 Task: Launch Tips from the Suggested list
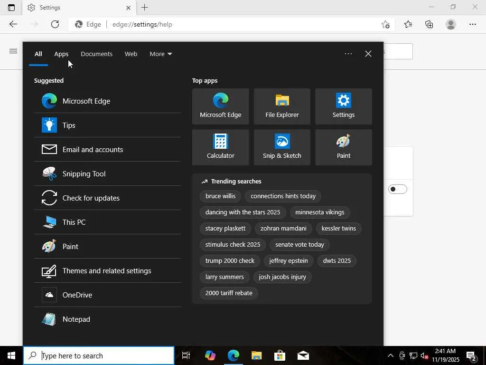[107, 125]
